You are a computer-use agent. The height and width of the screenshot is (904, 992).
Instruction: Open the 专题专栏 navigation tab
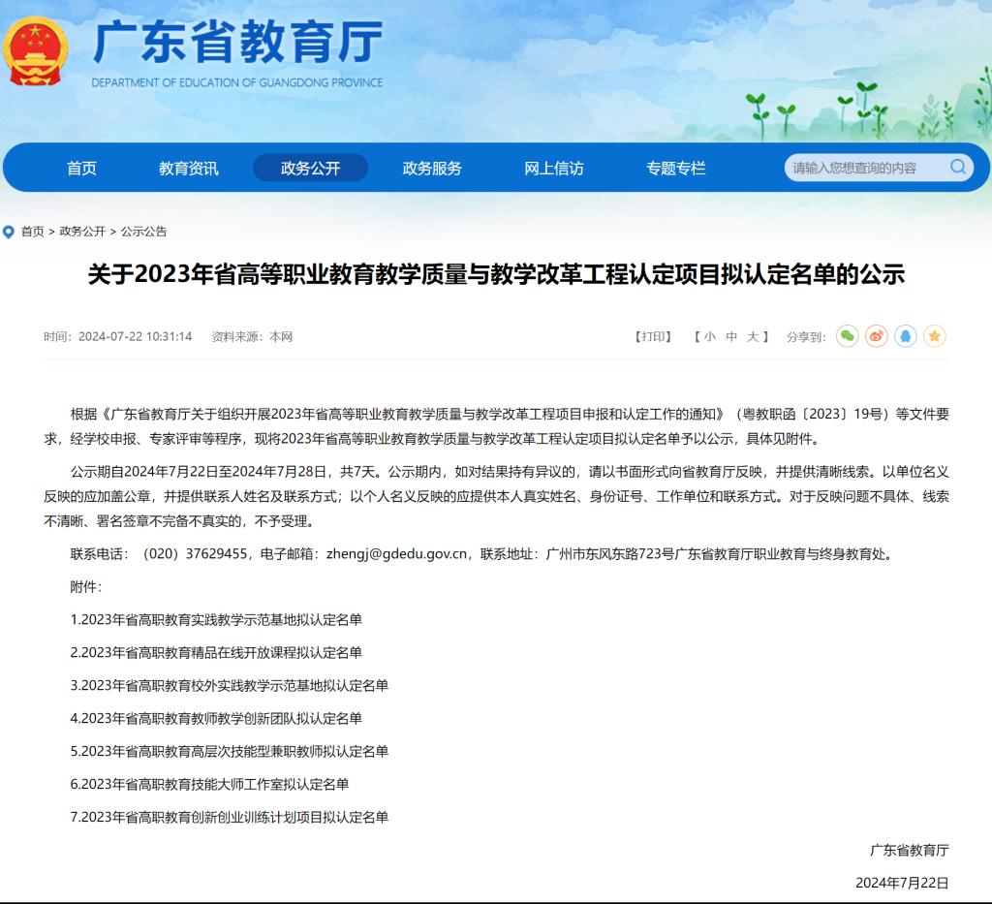[x=675, y=169]
